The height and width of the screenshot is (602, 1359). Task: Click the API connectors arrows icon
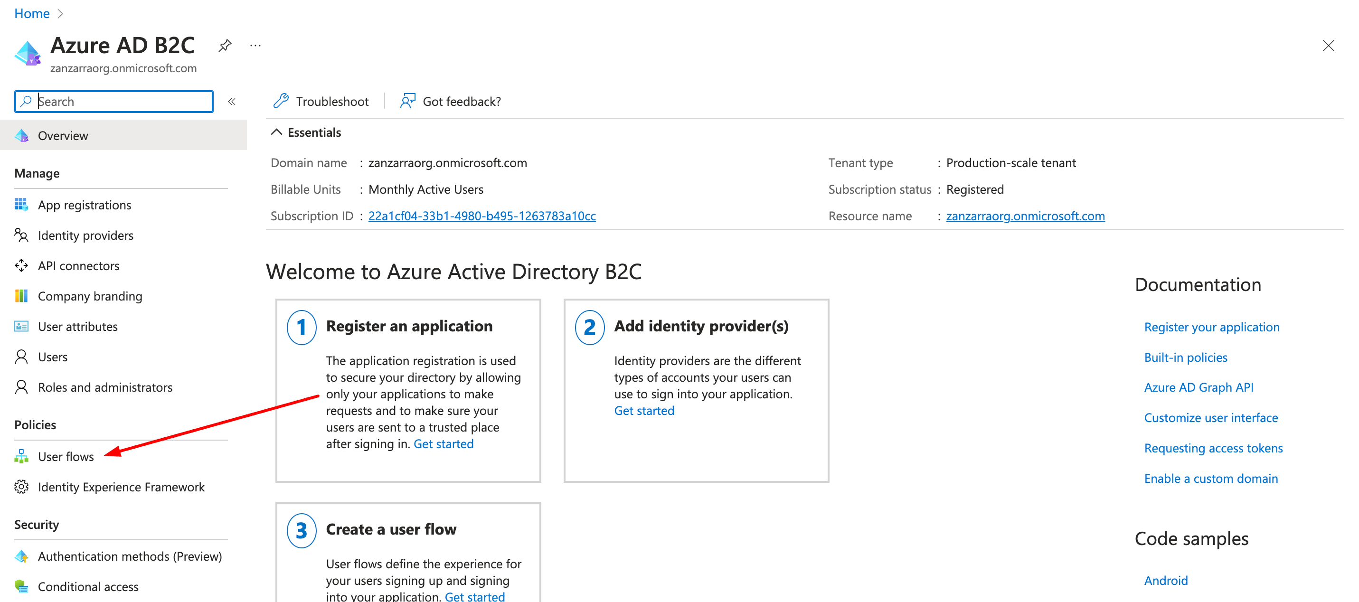pyautogui.click(x=21, y=265)
